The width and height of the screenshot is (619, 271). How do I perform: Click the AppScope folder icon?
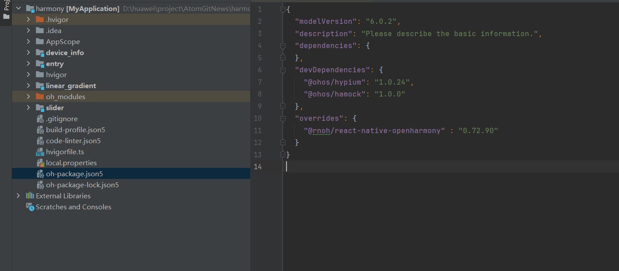tap(40, 41)
